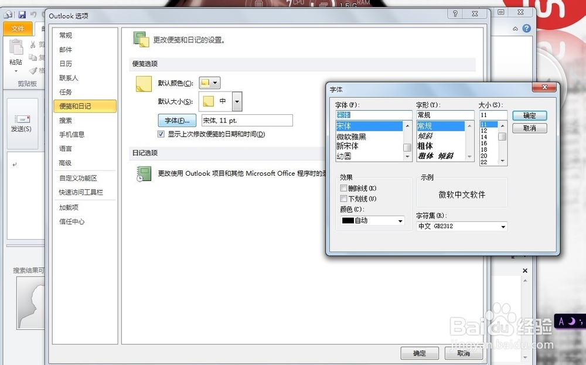Click font list scroll down arrow
This screenshot has height=365, width=586.
coord(407,157)
